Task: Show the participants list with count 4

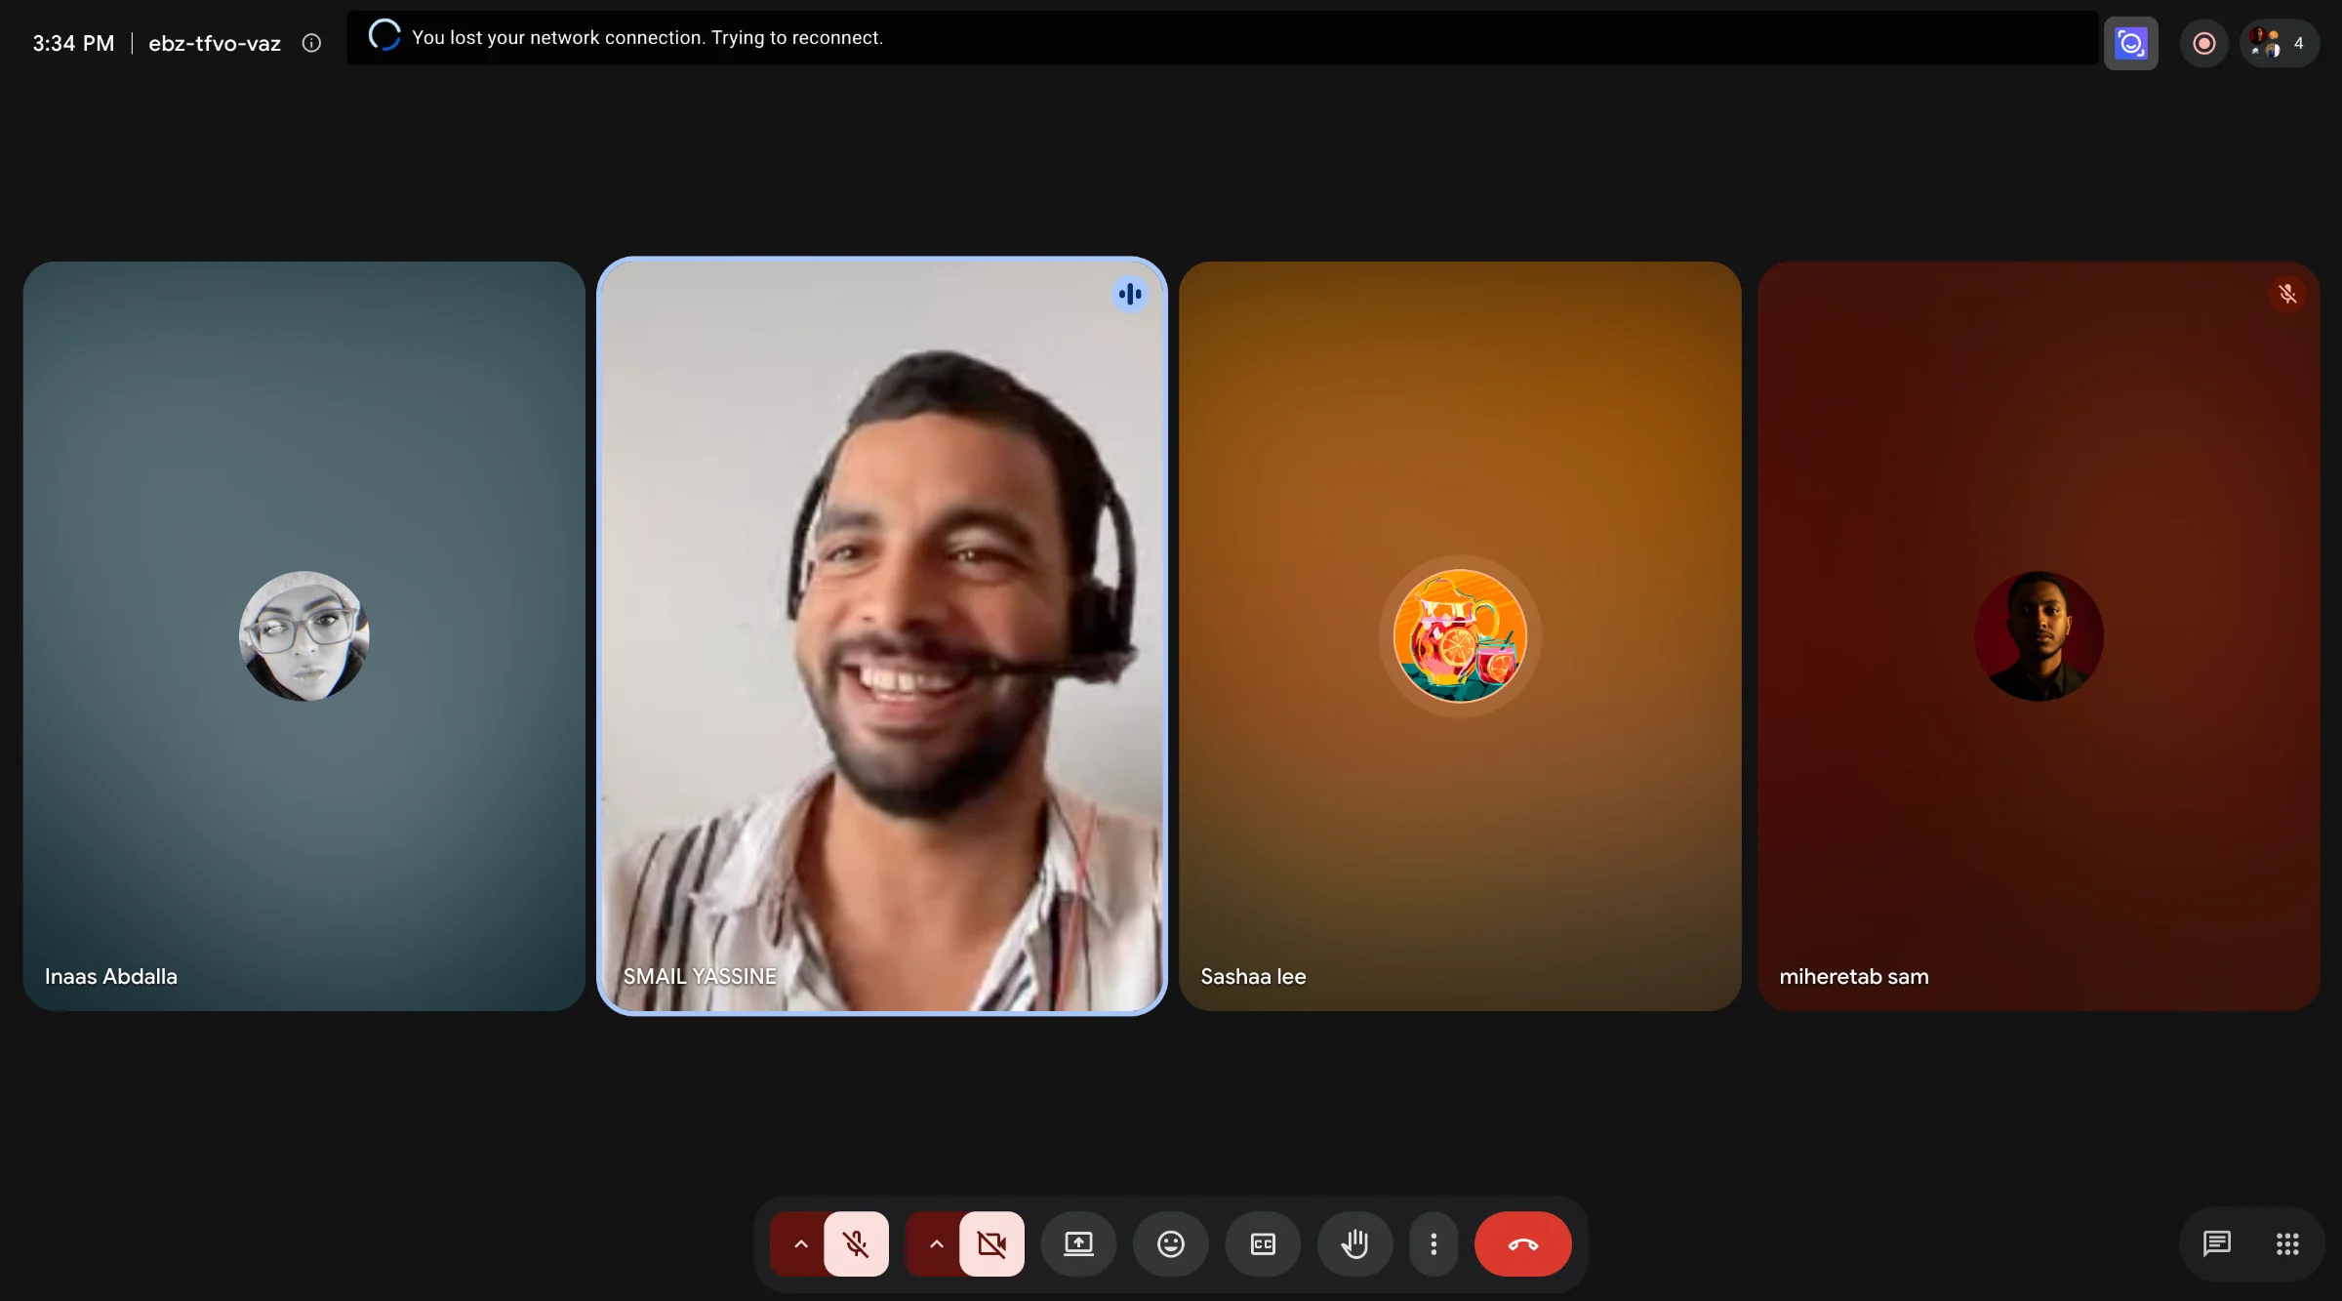Action: (2279, 43)
